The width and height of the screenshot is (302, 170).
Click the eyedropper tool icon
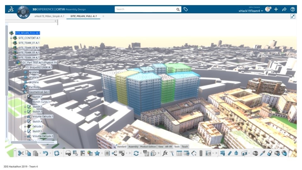pos(262,153)
